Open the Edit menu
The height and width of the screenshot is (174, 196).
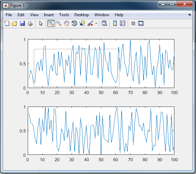[21, 15]
